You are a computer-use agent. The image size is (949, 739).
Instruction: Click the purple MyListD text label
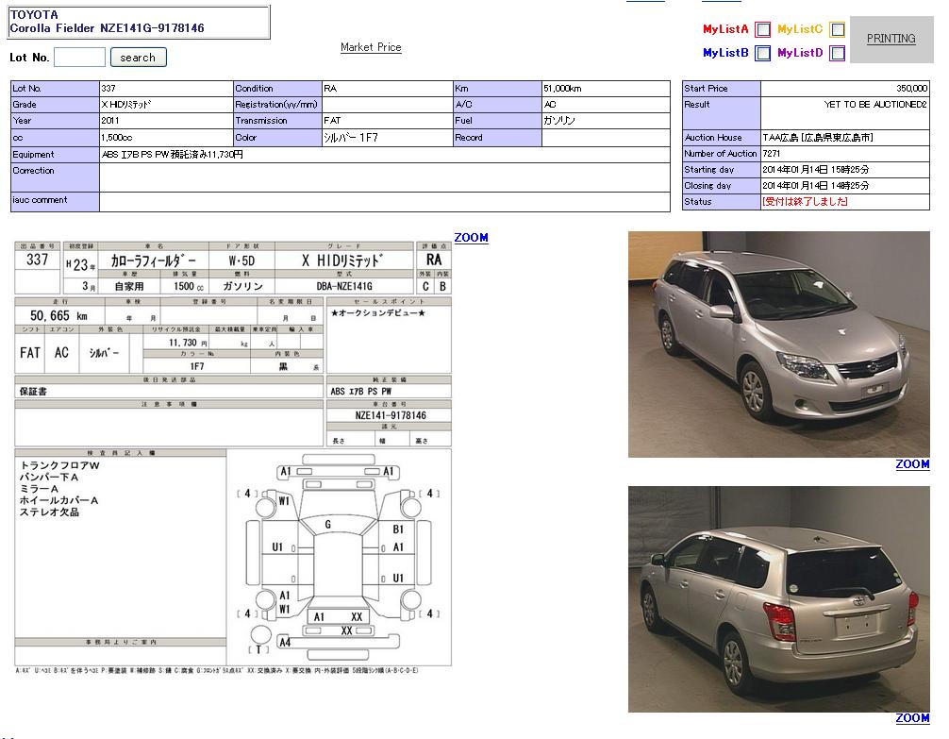[x=800, y=54]
